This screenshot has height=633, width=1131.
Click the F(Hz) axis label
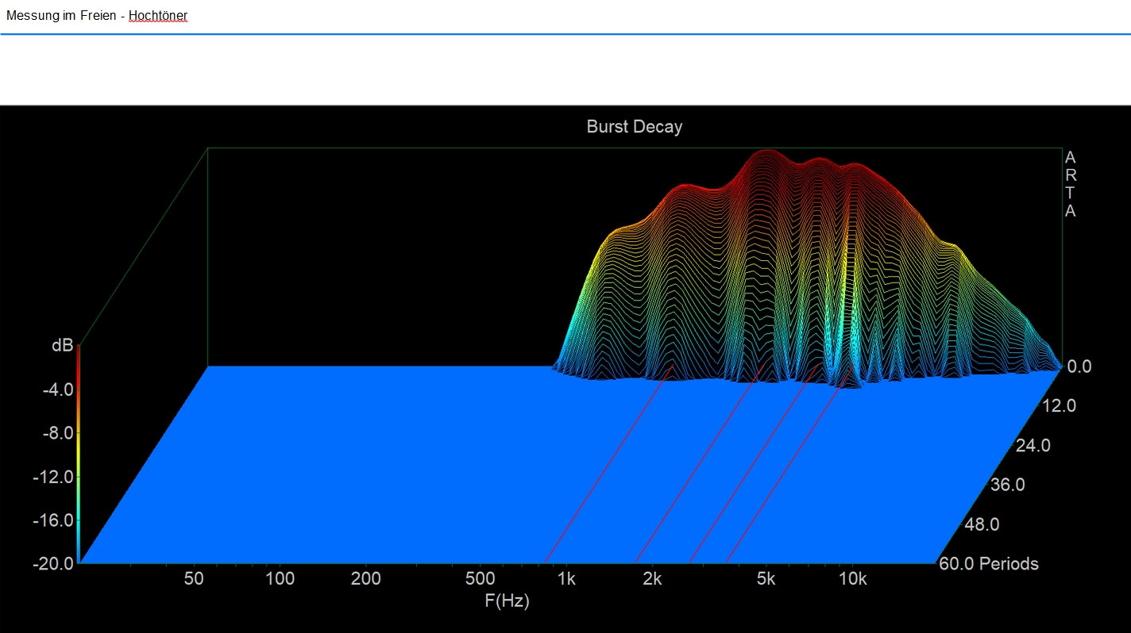click(x=507, y=600)
